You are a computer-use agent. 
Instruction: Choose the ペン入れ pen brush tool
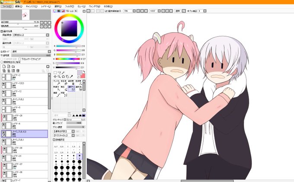click(x=57, y=83)
